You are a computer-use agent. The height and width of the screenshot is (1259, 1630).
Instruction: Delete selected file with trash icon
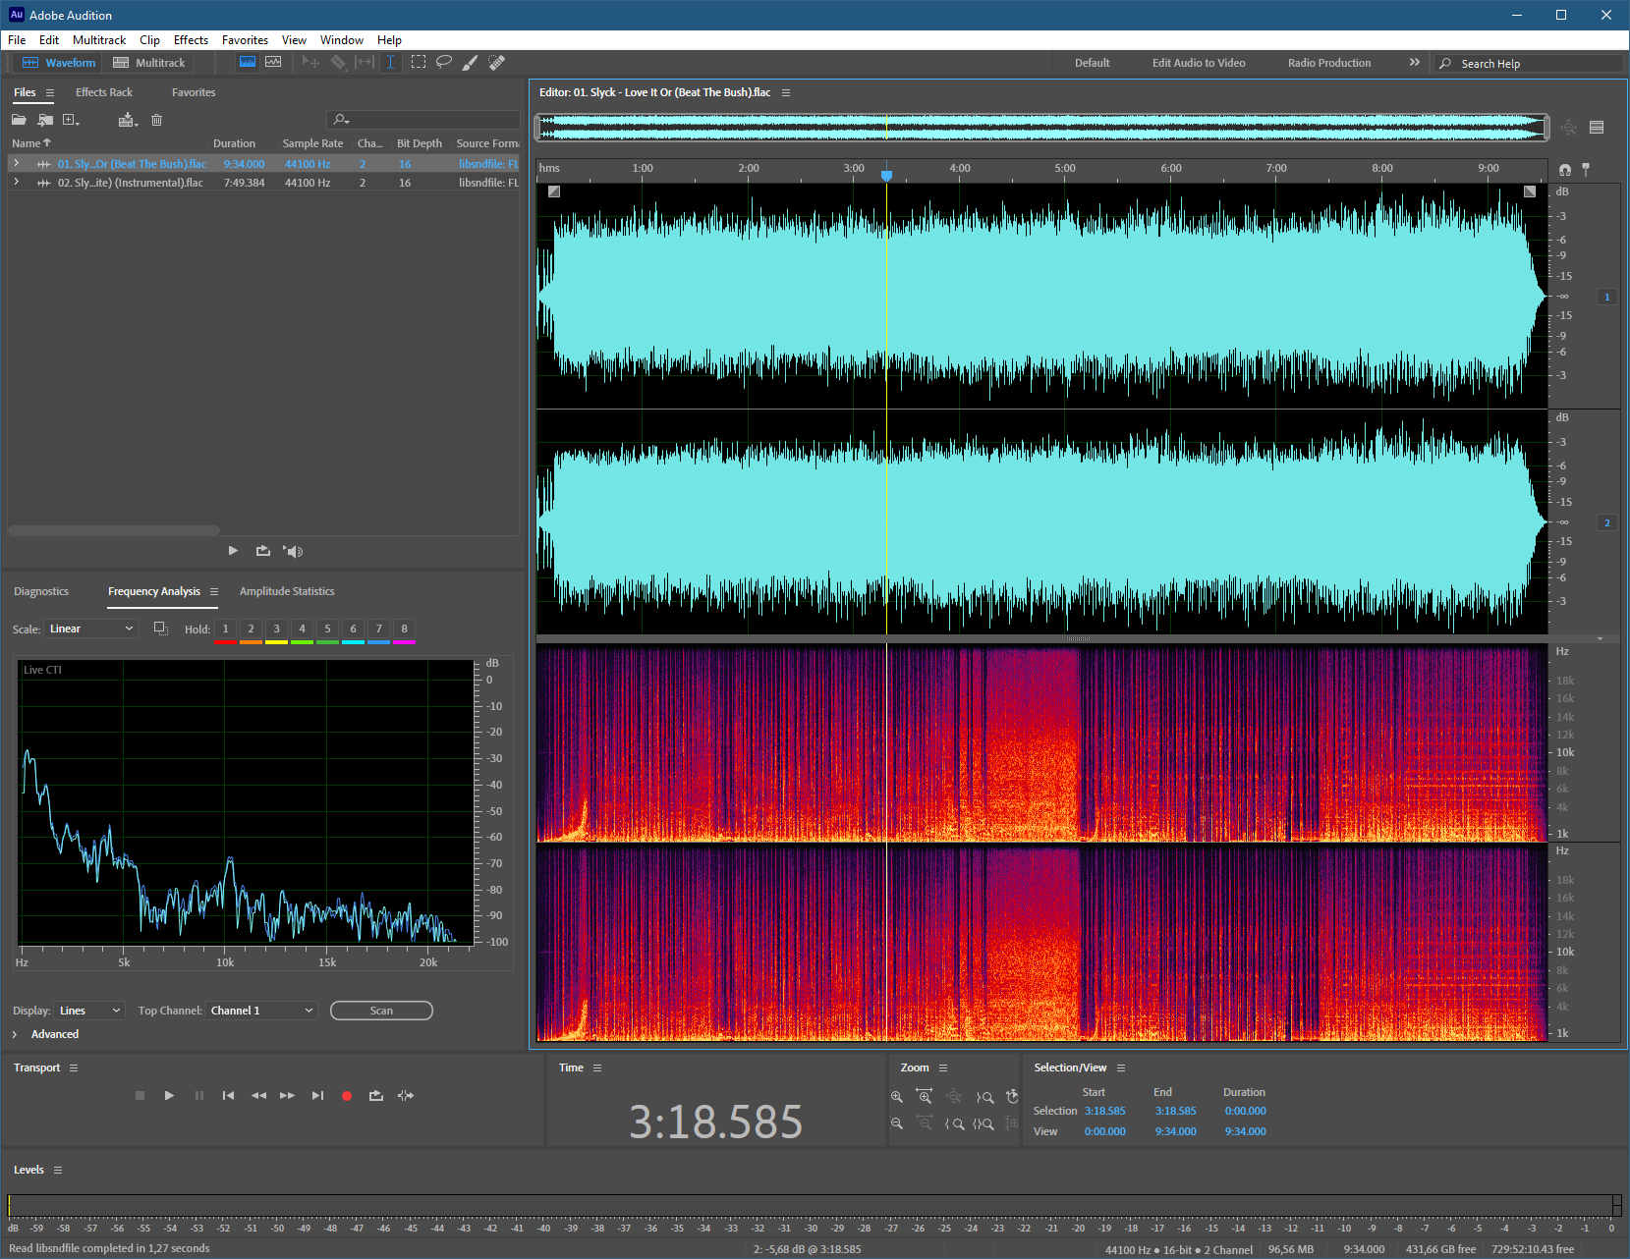click(x=156, y=120)
